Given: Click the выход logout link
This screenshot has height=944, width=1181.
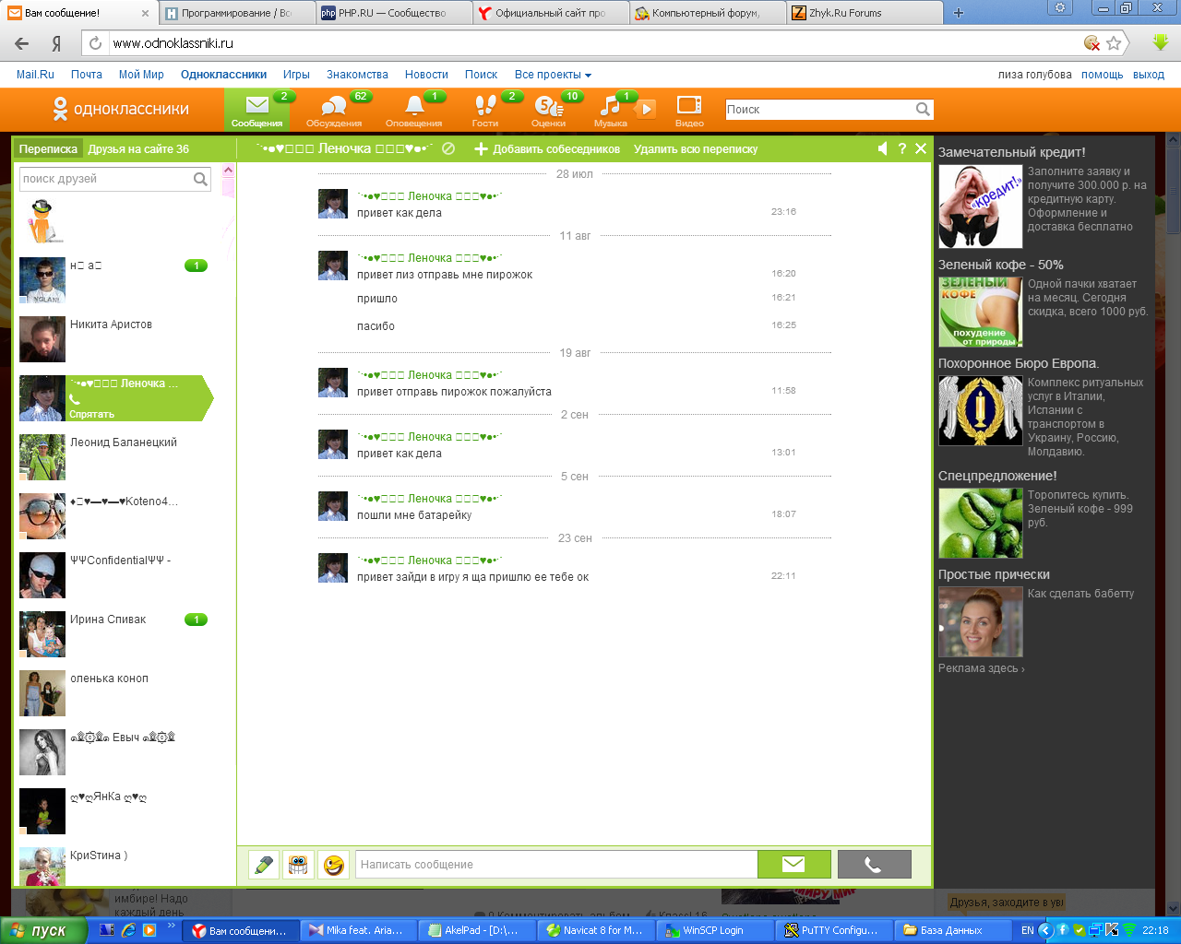Looking at the screenshot, I should [1149, 75].
